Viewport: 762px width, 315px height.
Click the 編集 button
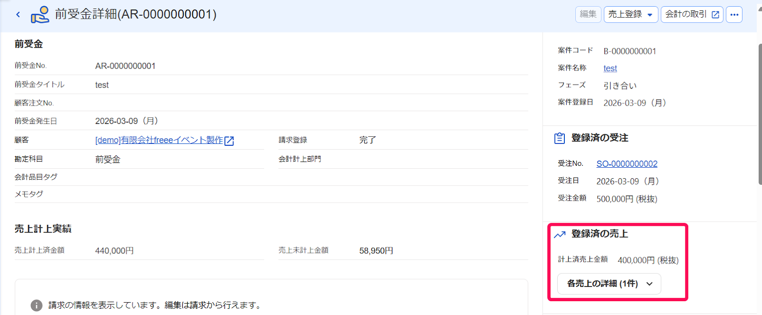(x=588, y=14)
